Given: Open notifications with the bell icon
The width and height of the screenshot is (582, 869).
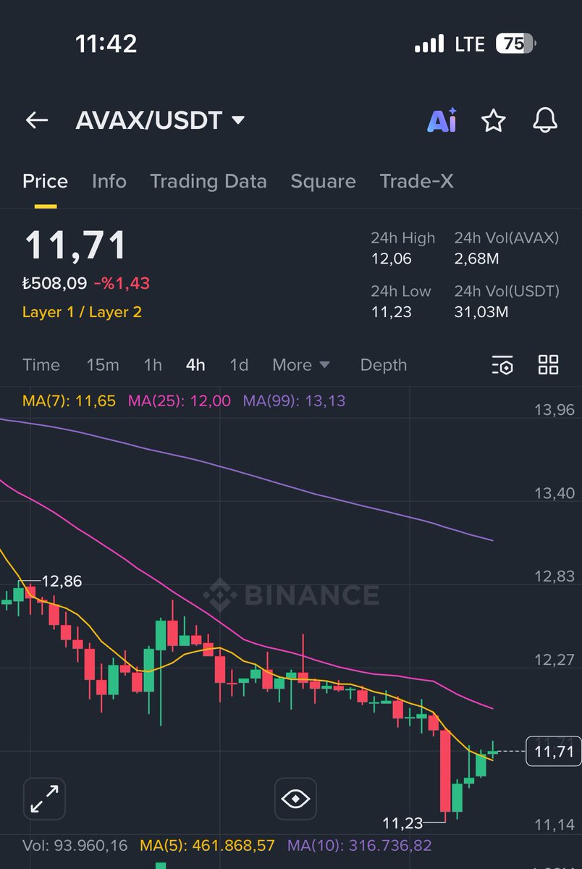Looking at the screenshot, I should (545, 121).
